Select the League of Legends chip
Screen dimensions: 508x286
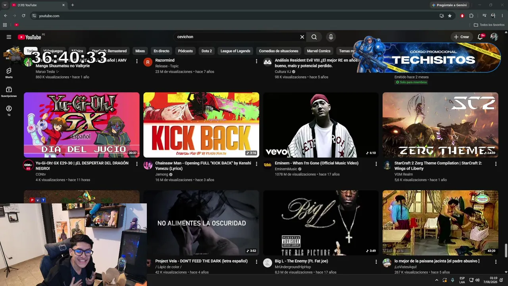[x=235, y=51]
